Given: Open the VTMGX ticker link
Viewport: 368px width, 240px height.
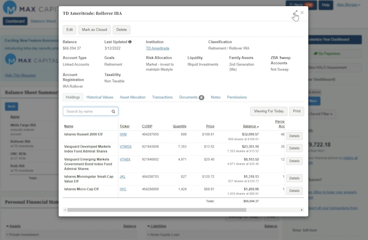Looking at the screenshot, I should [126, 147].
